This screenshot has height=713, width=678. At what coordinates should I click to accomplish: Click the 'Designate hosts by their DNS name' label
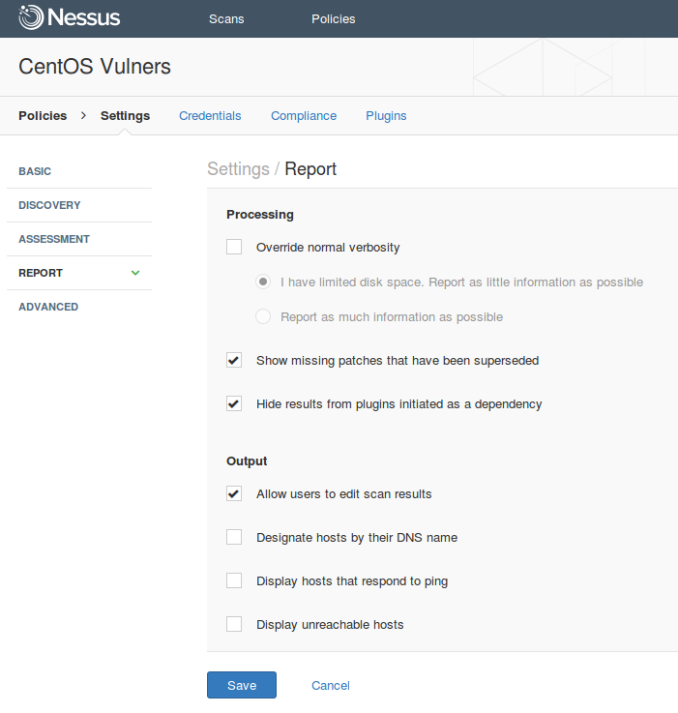click(357, 538)
